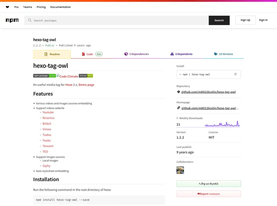Open the 19 Versions tab
The height and width of the screenshot is (206, 277).
223,54
